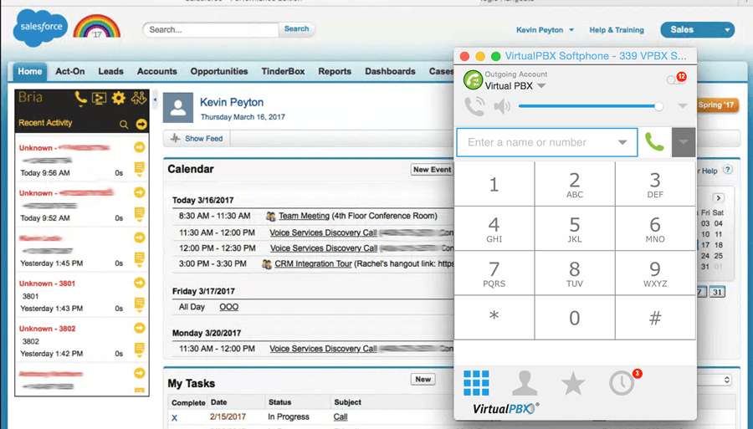Open note icon for Yesterday 1:43 PM call
Screen dimensions: 753x429
tap(139, 304)
